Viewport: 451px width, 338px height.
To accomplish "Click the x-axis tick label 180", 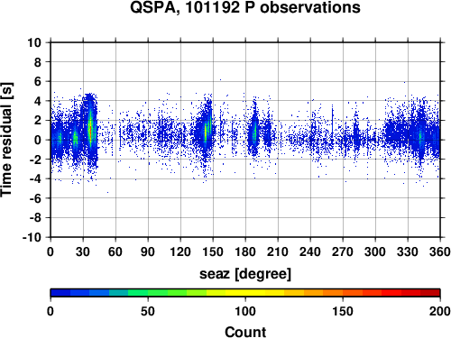I will 245,251.
